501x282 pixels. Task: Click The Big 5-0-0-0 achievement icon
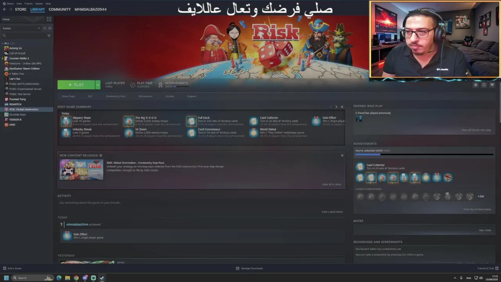point(129,121)
